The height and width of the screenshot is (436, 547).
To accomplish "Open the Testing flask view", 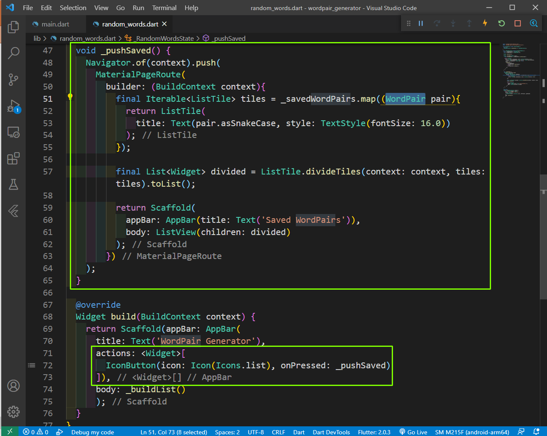I will point(13,185).
